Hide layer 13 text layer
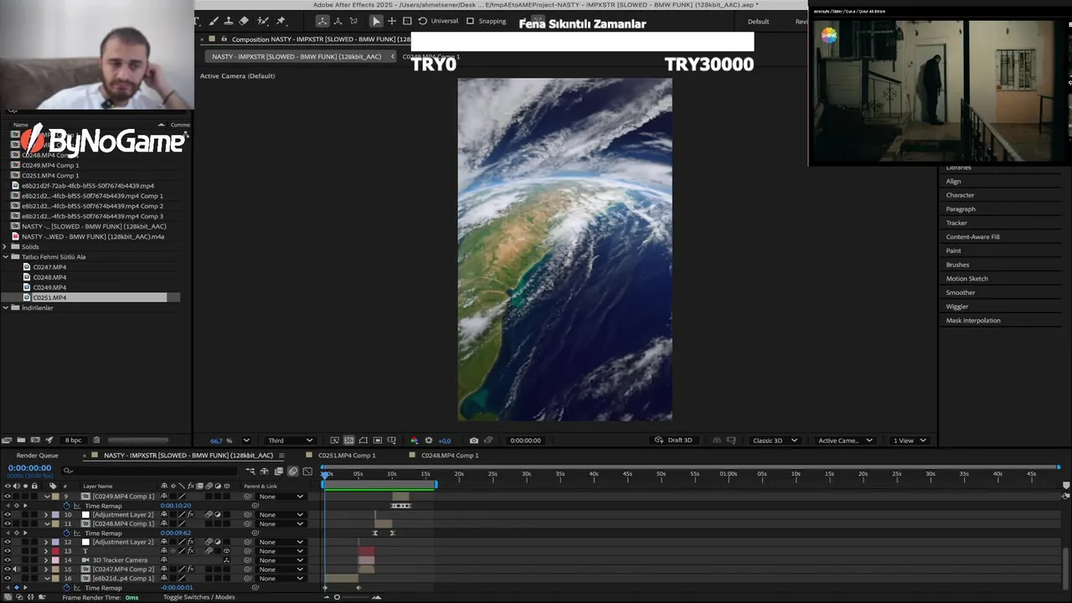The height and width of the screenshot is (603, 1072). click(x=8, y=551)
